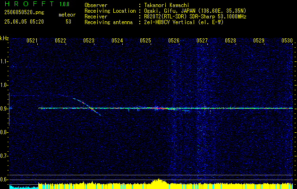This screenshot has width=297, height=189.
Task: Click the 0522 time marker
Action: (60, 40)
